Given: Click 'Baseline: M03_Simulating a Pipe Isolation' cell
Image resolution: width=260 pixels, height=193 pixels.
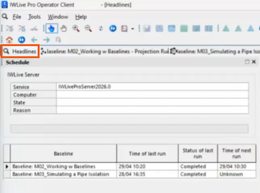Looking at the screenshot, I should pos(63,174).
